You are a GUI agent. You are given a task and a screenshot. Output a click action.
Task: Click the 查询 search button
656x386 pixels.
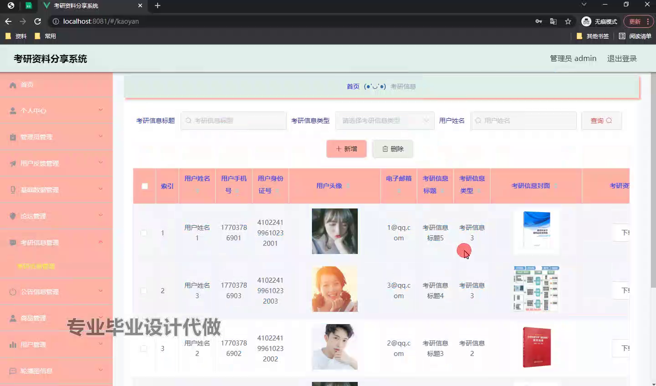(601, 121)
